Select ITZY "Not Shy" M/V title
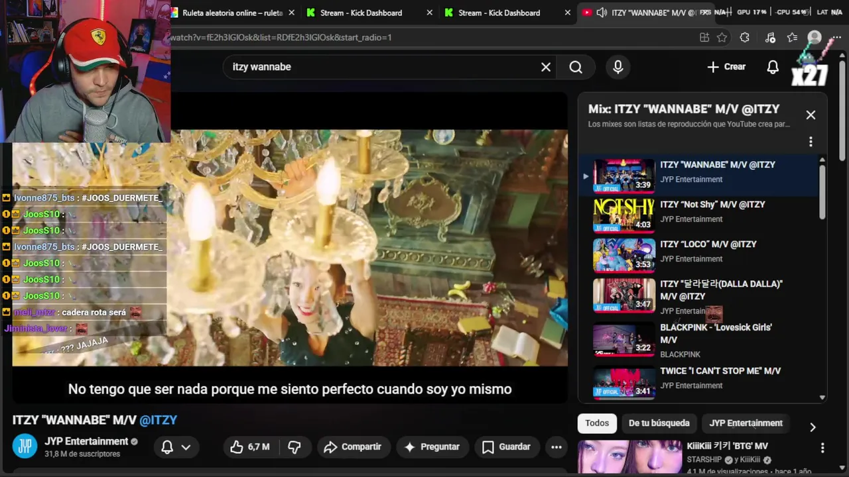 712,205
